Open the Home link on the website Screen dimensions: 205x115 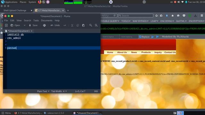coord(110,52)
